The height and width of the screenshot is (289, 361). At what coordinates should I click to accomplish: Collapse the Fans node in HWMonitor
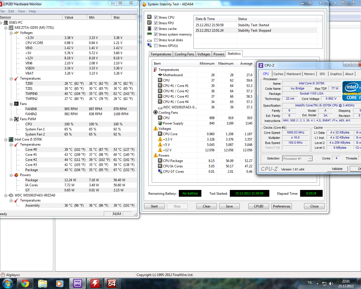coord(11,104)
